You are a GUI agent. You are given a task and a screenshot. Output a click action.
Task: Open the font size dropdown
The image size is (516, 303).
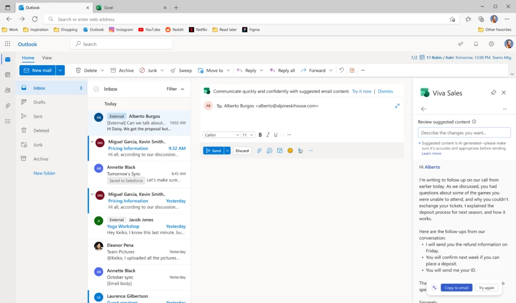point(248,134)
